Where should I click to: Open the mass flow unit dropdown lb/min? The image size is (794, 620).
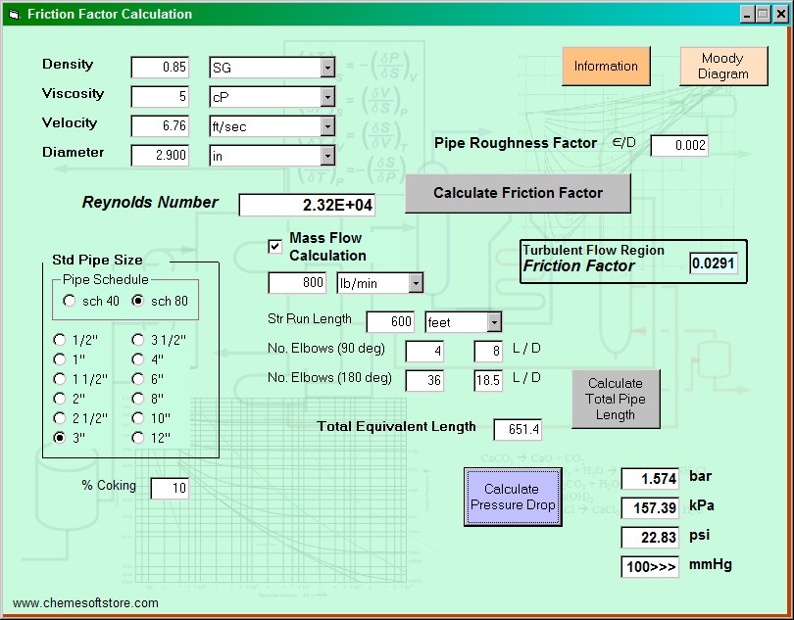(x=416, y=283)
